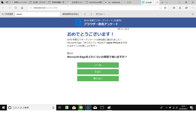Open the Windows Start menu
The width and height of the screenshot is (196, 134).
[x=4, y=108]
